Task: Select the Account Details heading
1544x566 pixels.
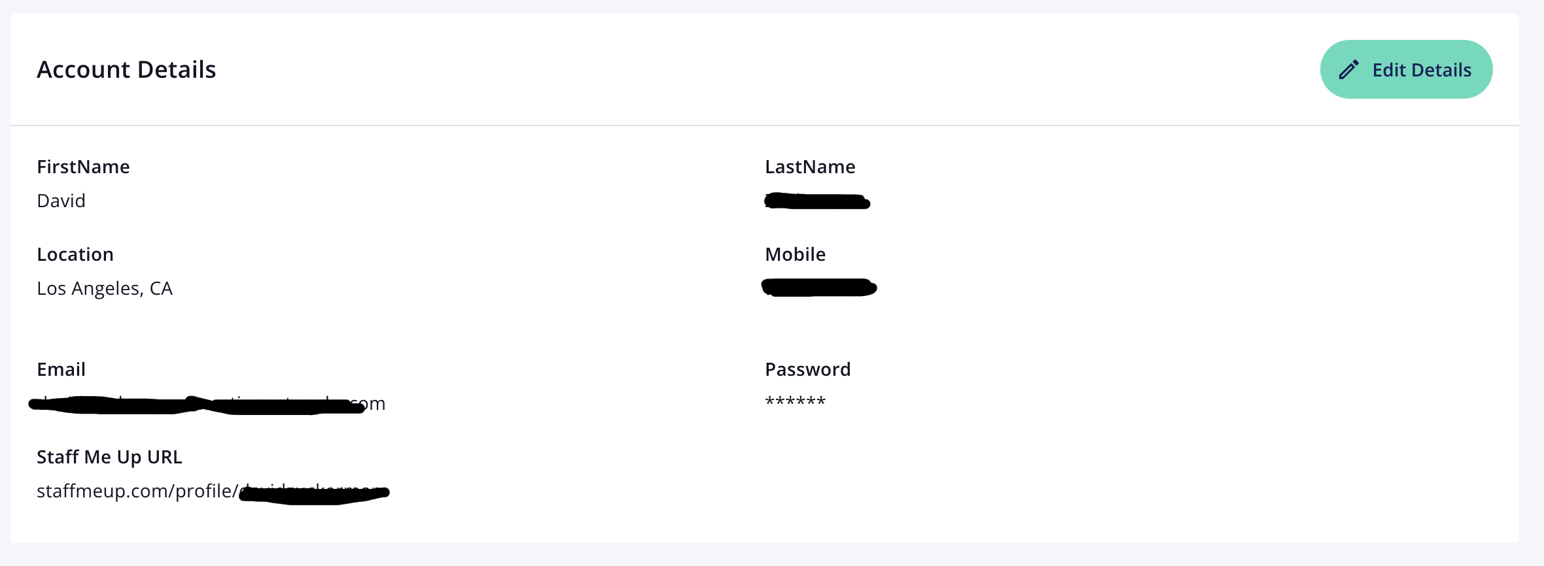Action: point(126,69)
